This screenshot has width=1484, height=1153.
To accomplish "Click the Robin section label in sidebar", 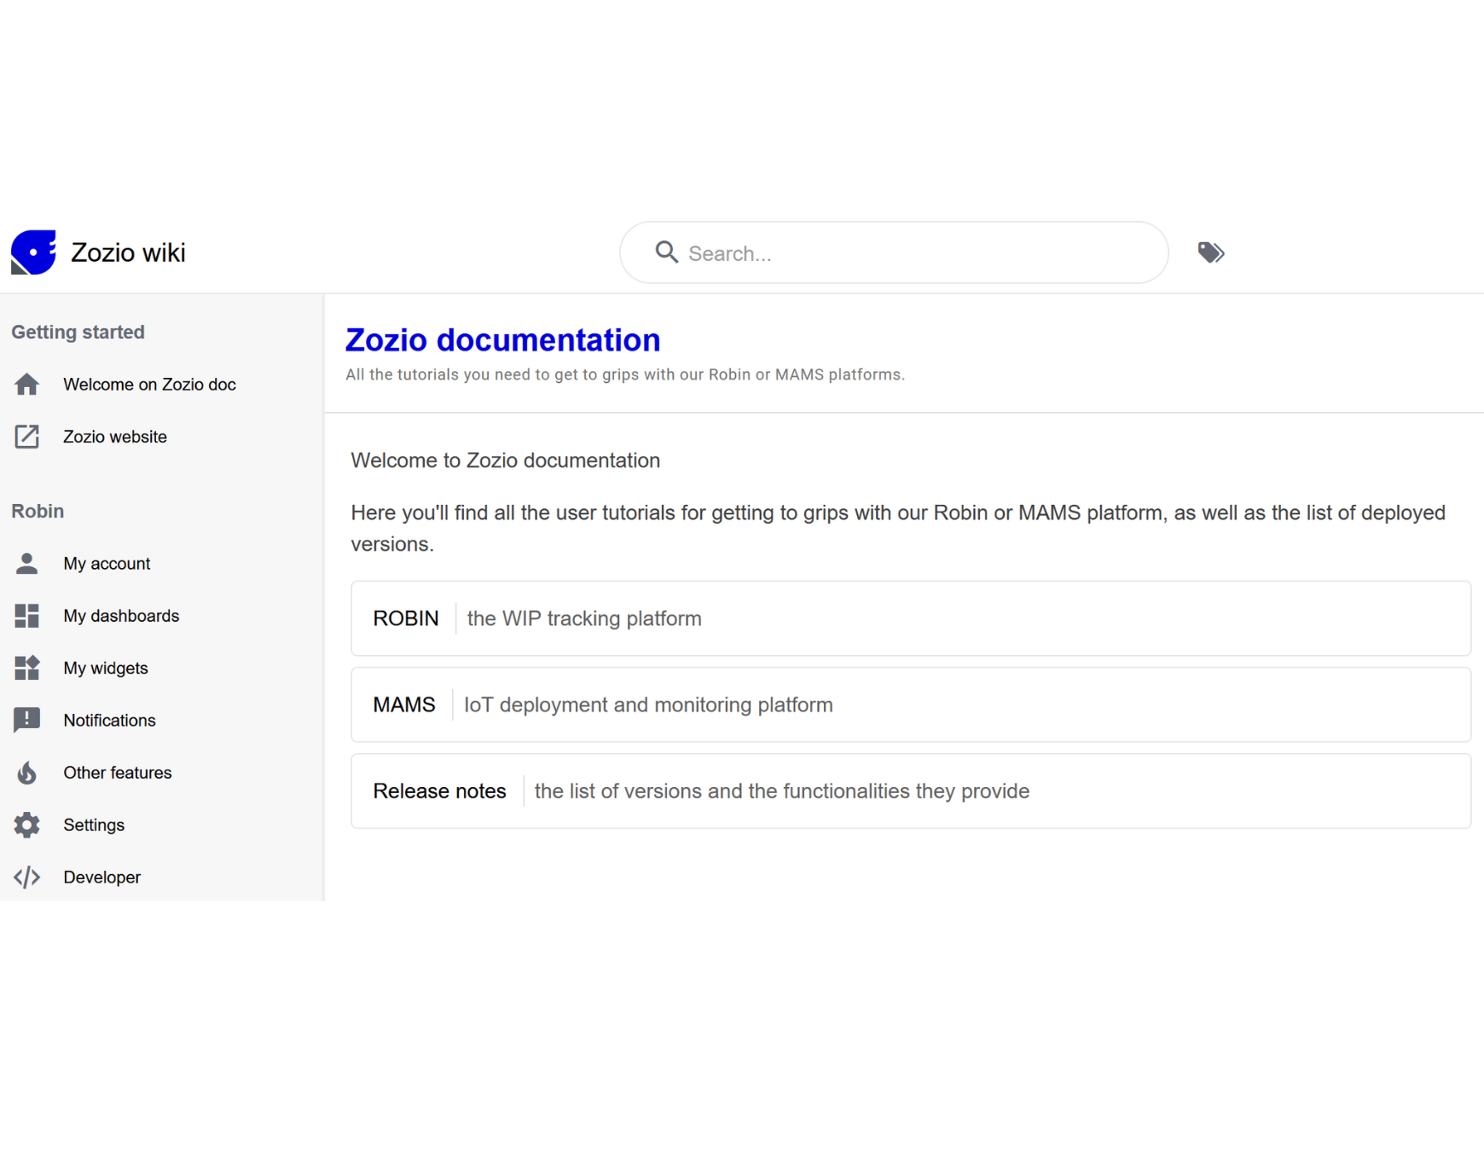I will 38,511.
